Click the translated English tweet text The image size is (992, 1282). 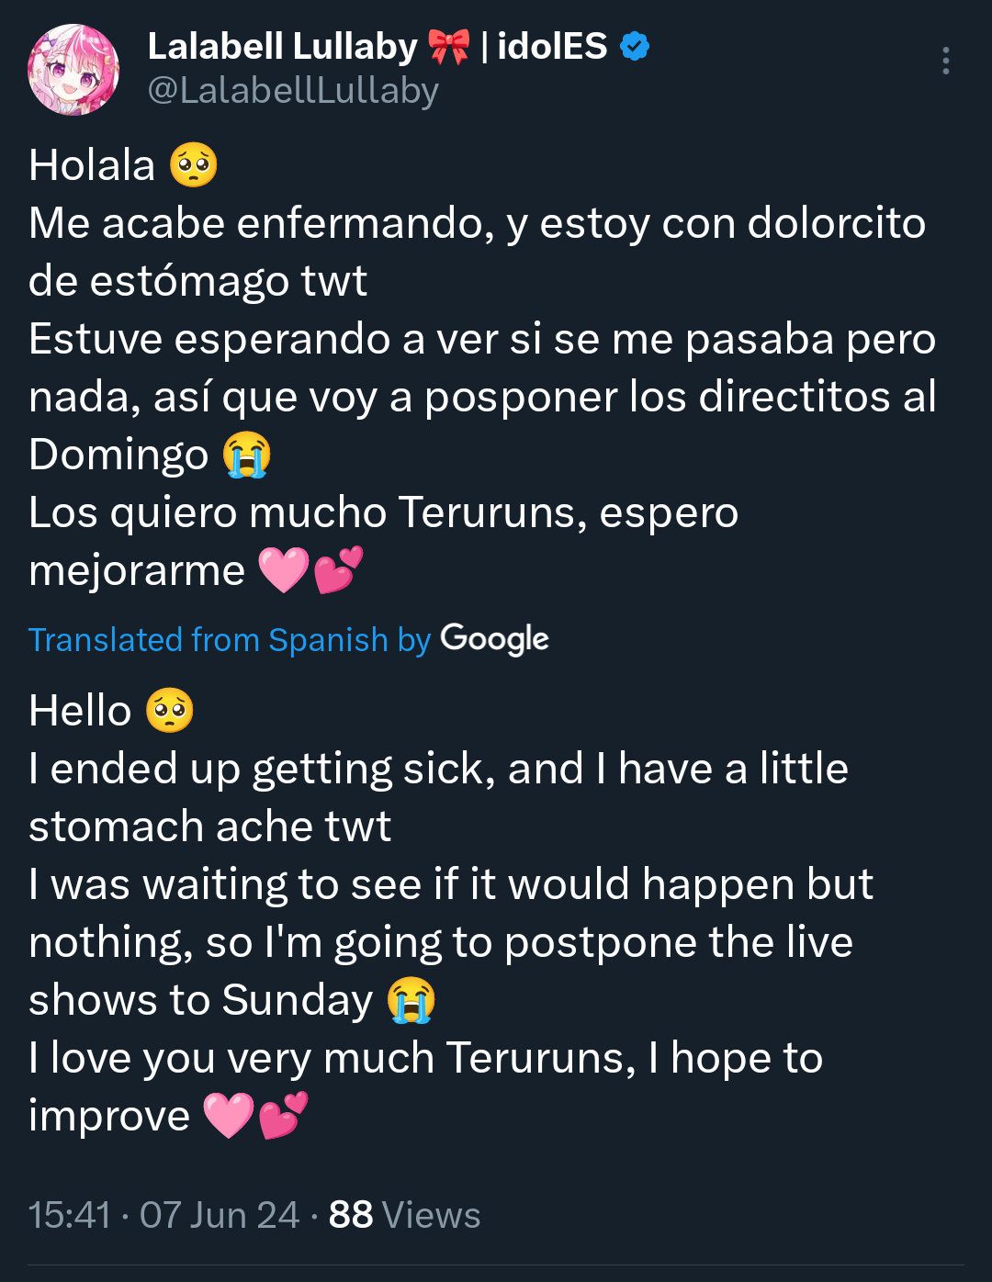point(451,913)
